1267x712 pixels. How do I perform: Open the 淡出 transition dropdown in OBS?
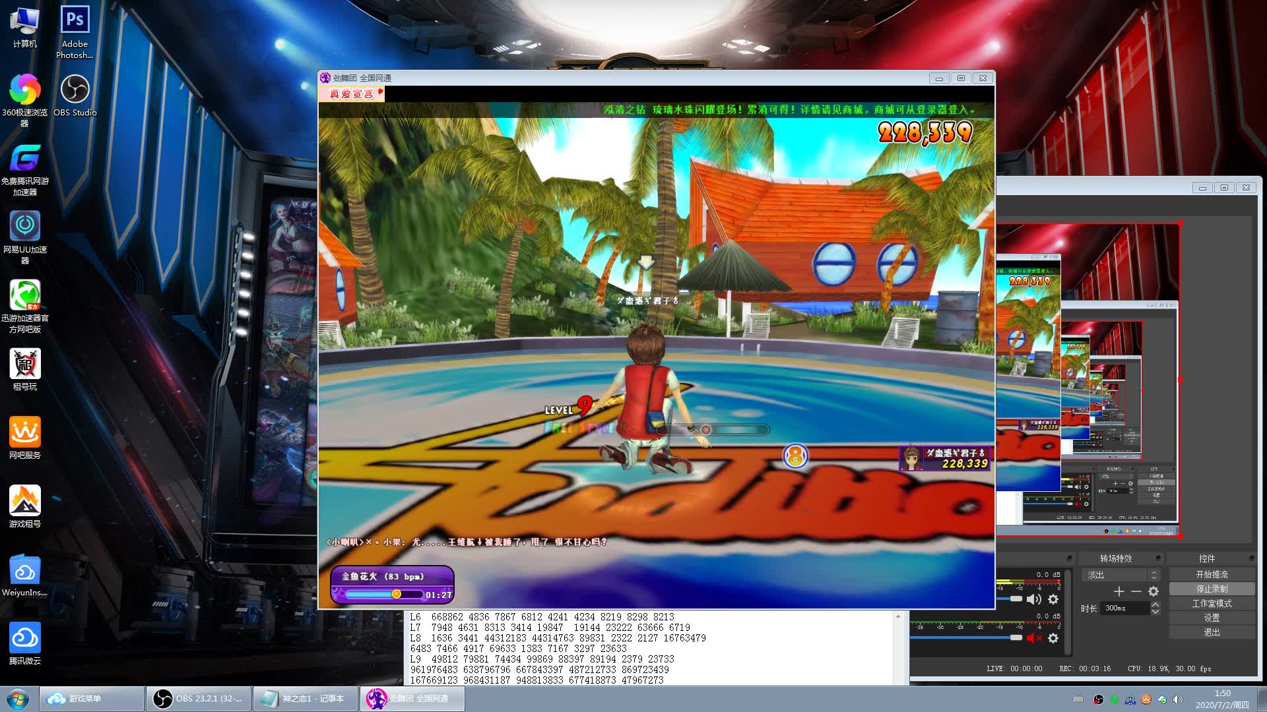tap(1121, 576)
